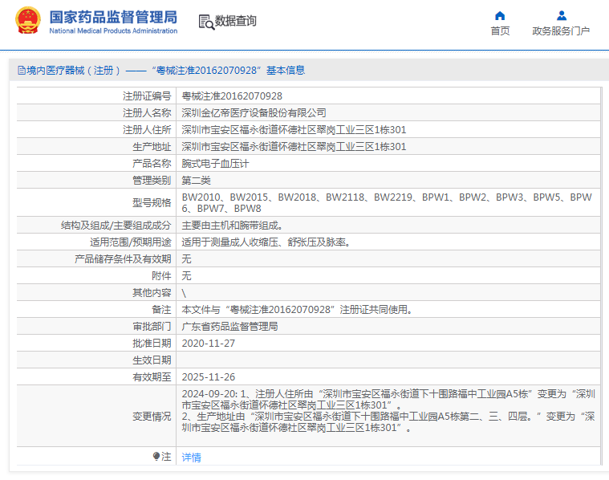The image size is (609, 480).
Task: Click approval date 2020-11-27
Action: (x=208, y=344)
